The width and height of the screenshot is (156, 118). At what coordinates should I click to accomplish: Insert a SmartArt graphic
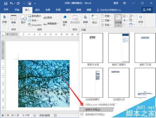click(x=35, y=25)
